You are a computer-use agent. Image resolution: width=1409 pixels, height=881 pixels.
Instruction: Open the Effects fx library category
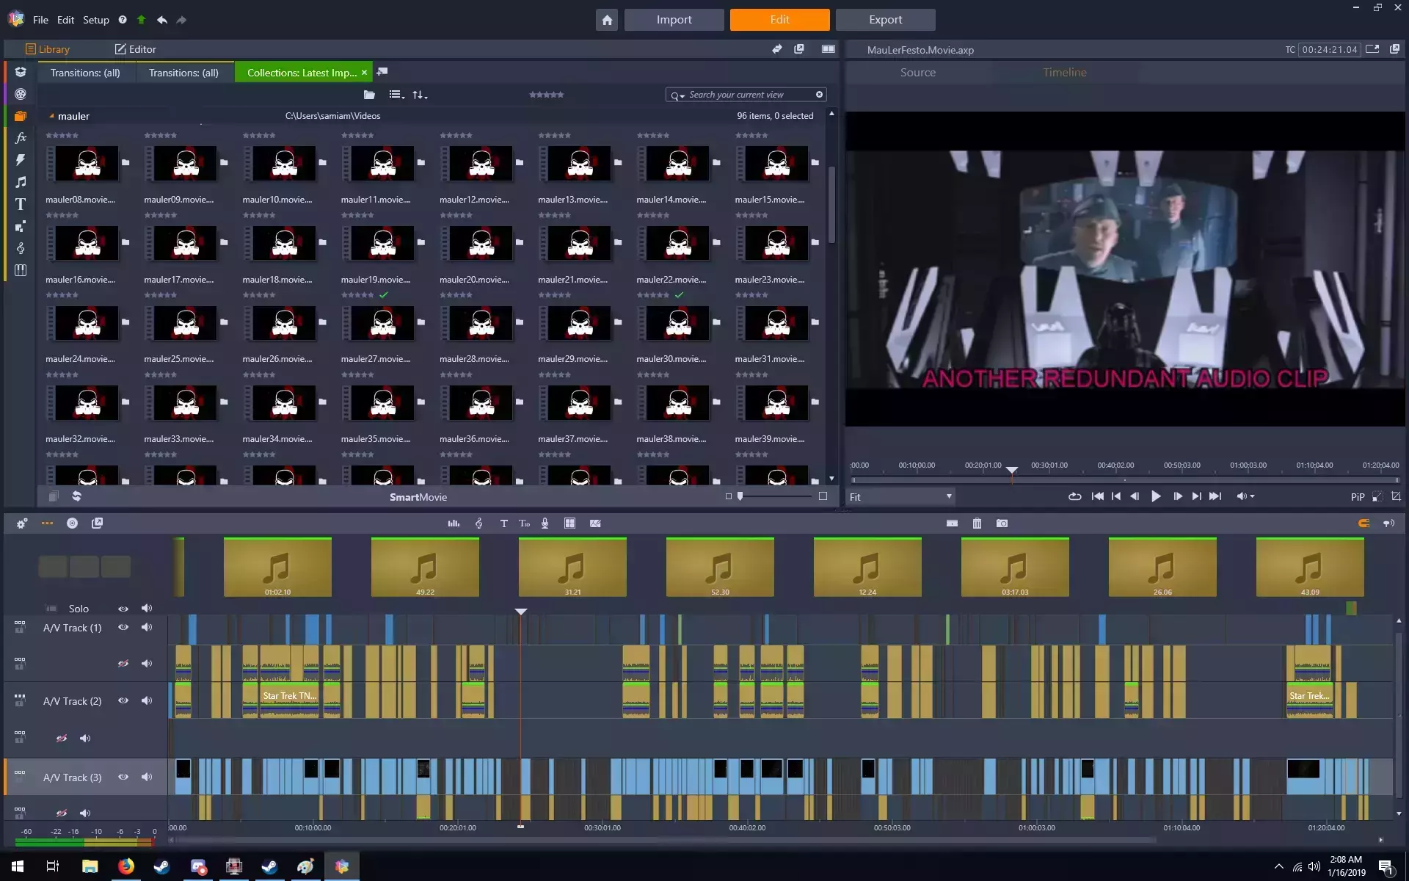[21, 137]
